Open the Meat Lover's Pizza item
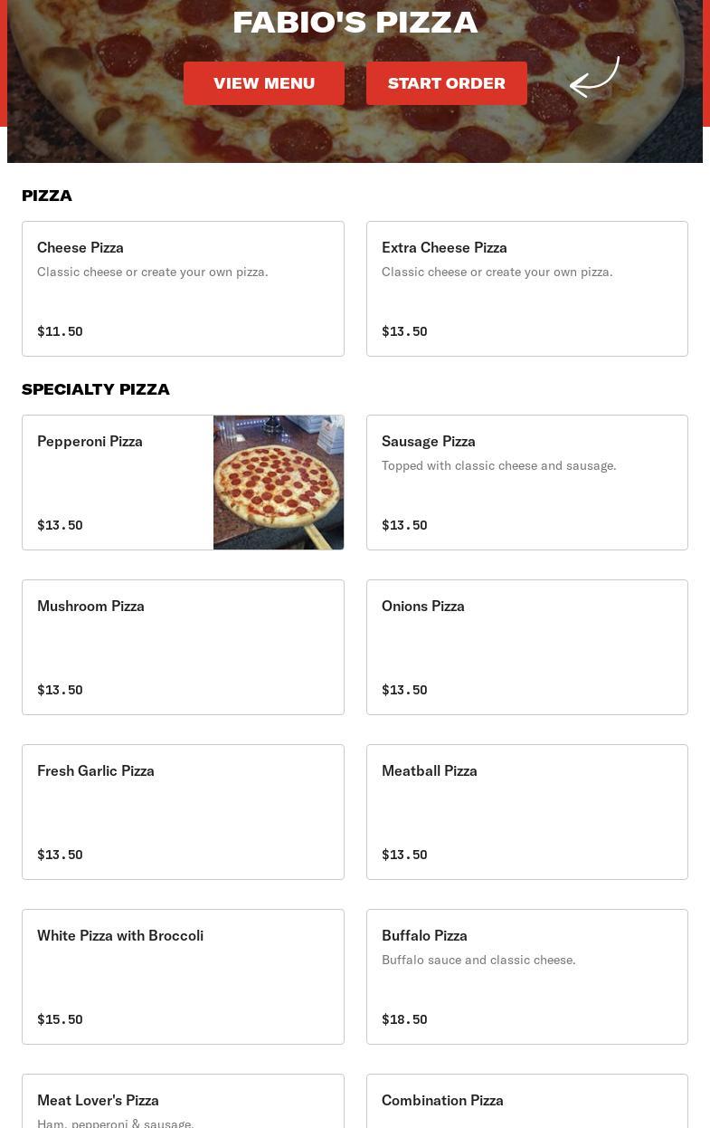This screenshot has height=1128, width=710. pyautogui.click(x=183, y=1104)
